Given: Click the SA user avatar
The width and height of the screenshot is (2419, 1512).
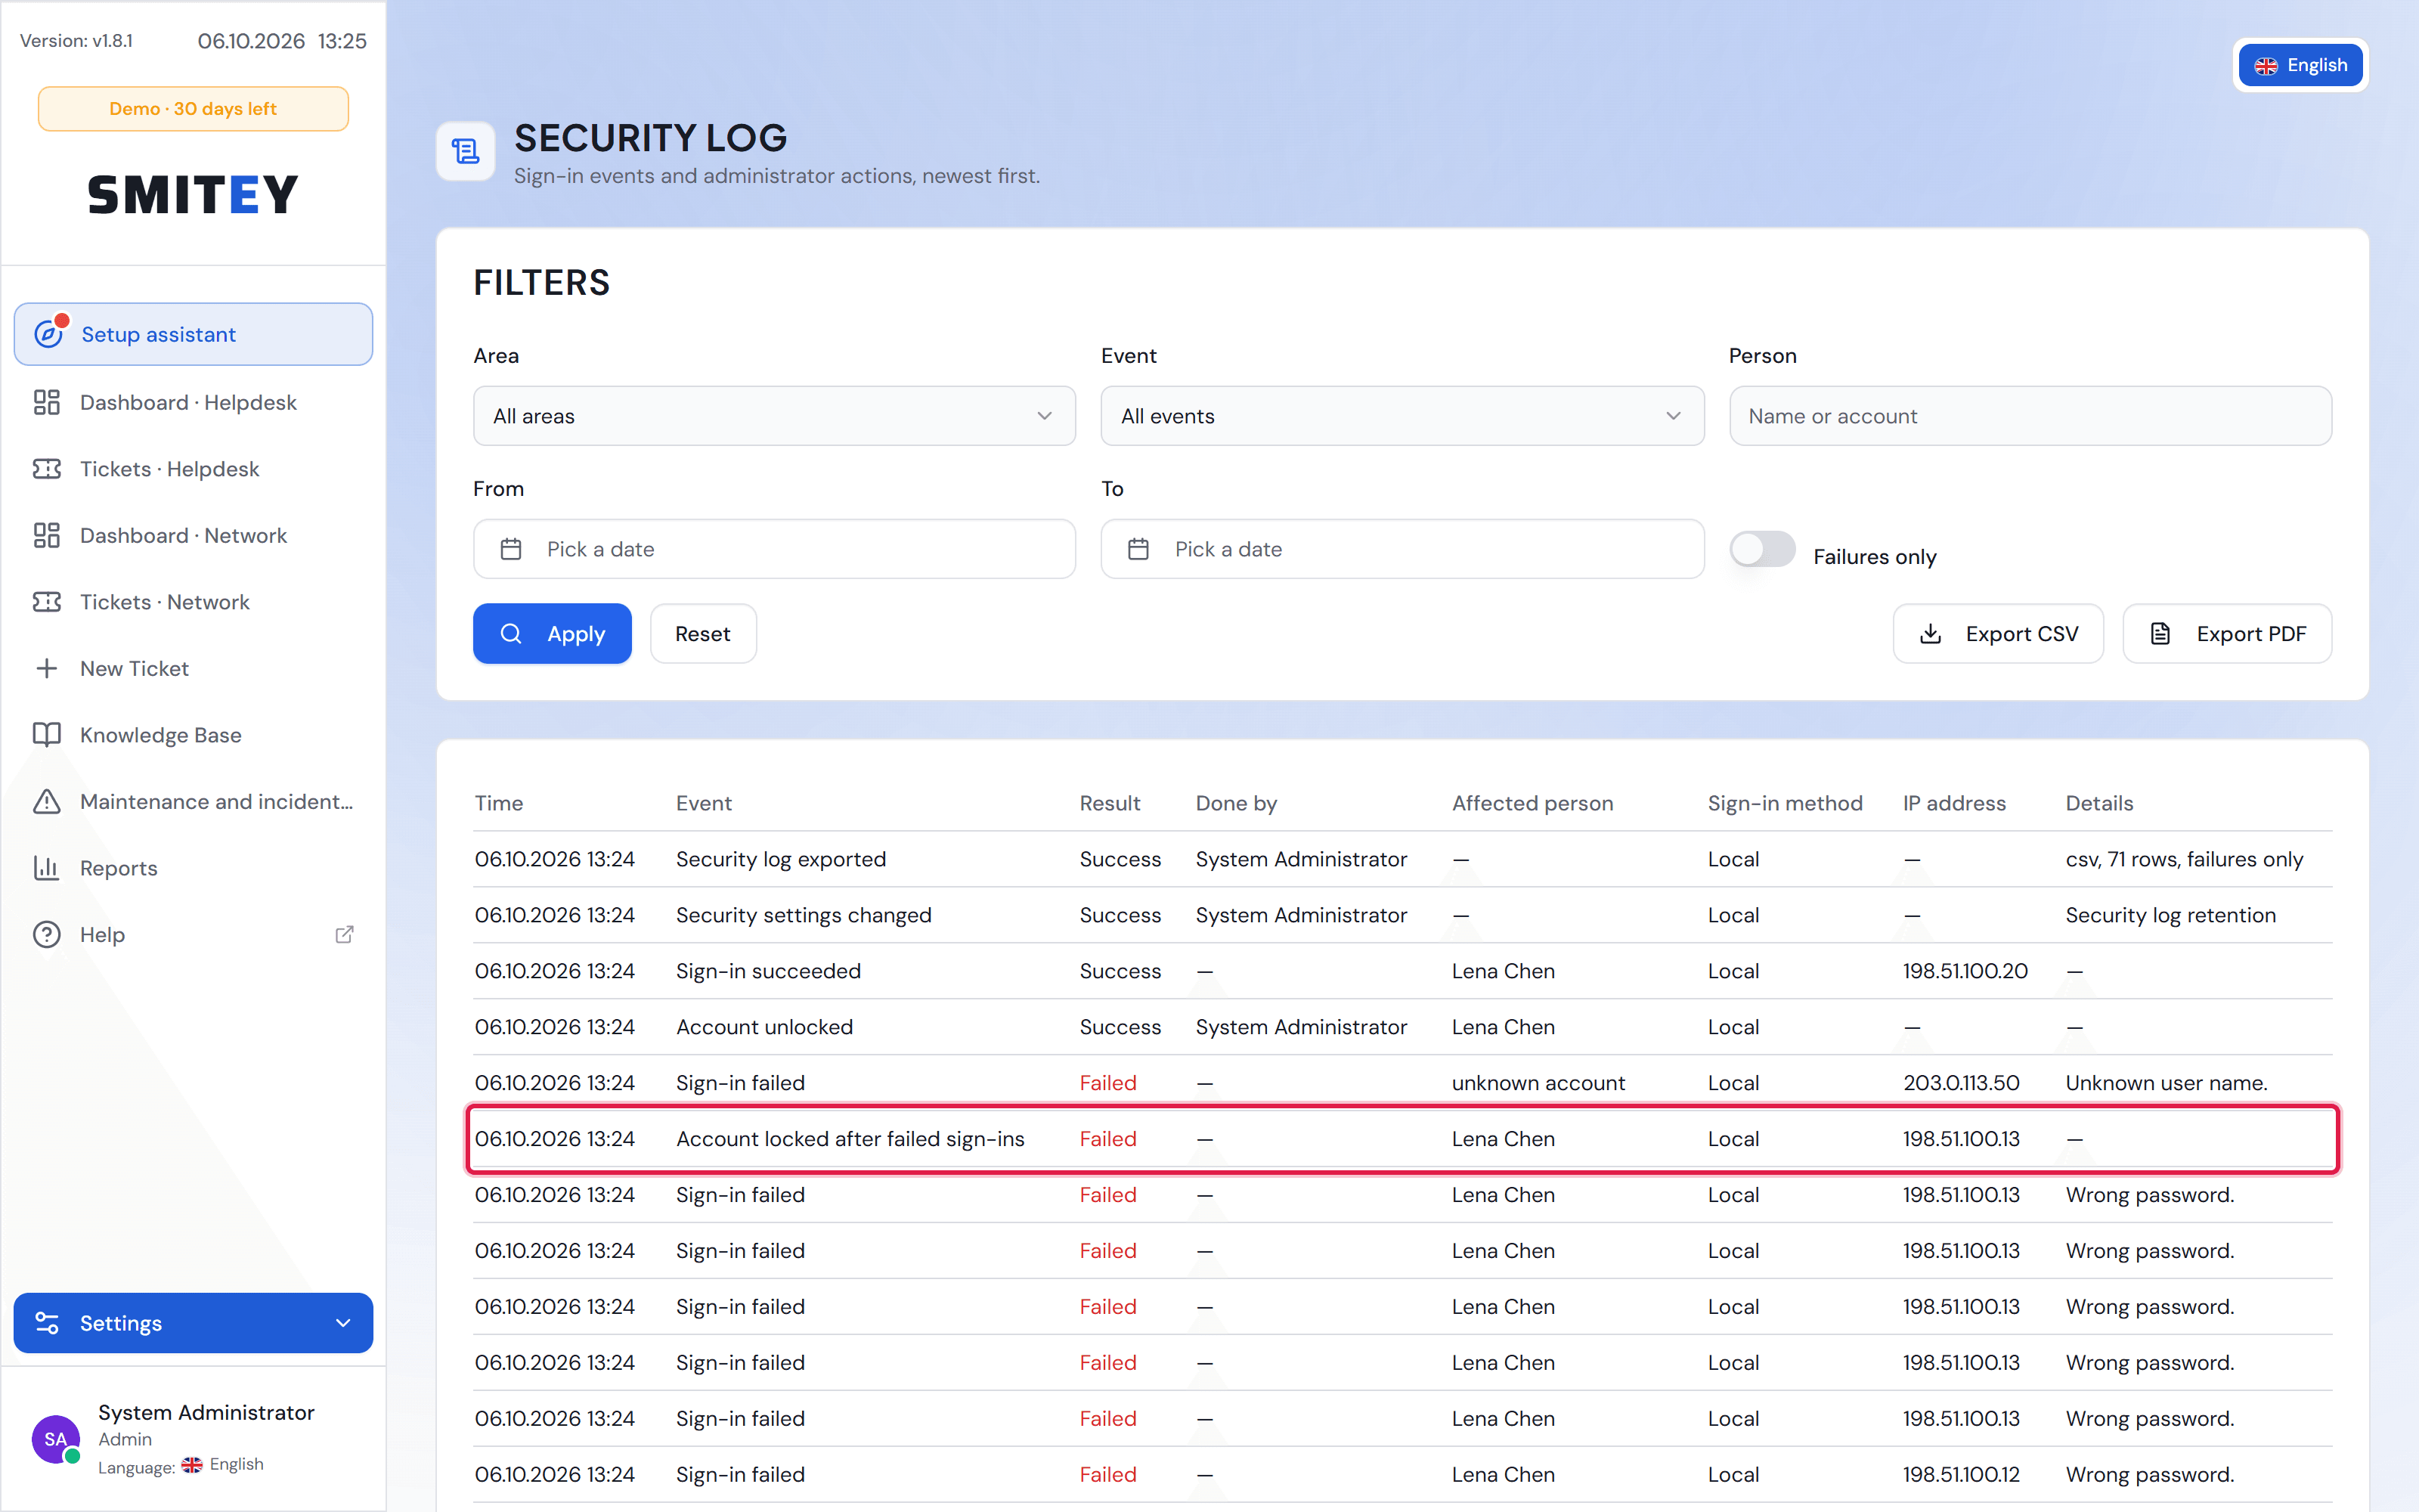Looking at the screenshot, I should click(56, 1439).
